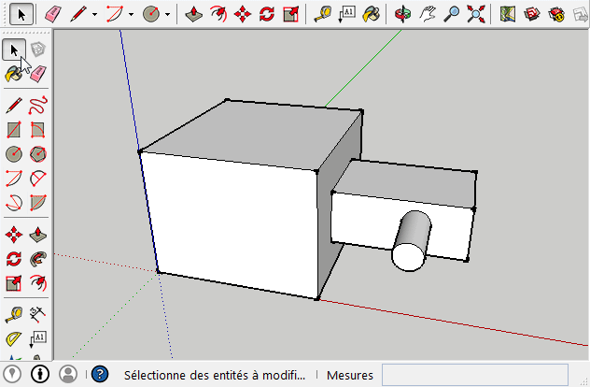This screenshot has width=590, height=387.
Task: Select the Rectangle tool in left toolbar
Action: pos(14,129)
